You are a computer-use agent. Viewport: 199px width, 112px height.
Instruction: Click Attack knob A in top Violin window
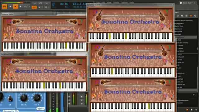pos(5,35)
